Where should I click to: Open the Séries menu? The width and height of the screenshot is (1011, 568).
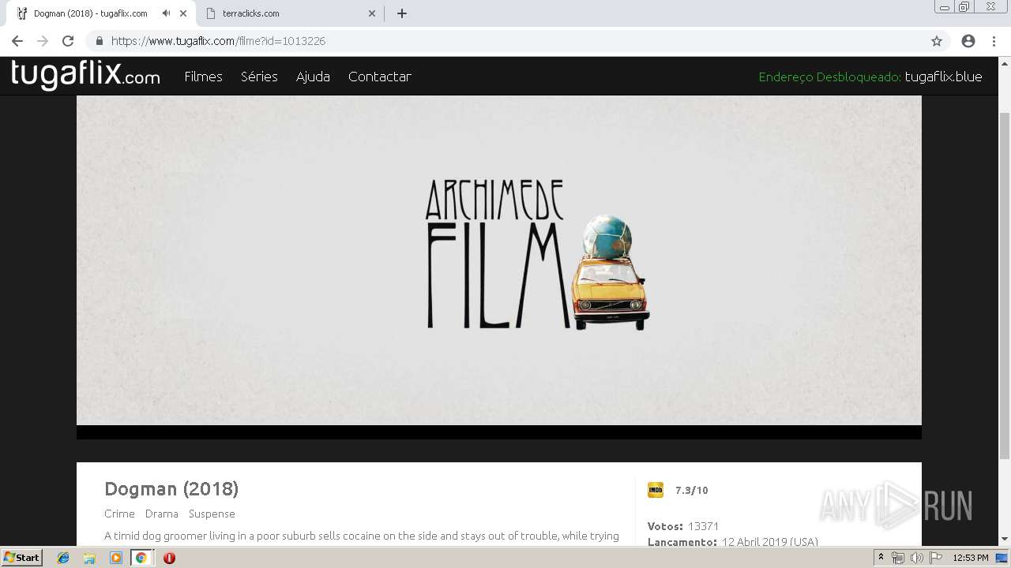tap(259, 77)
